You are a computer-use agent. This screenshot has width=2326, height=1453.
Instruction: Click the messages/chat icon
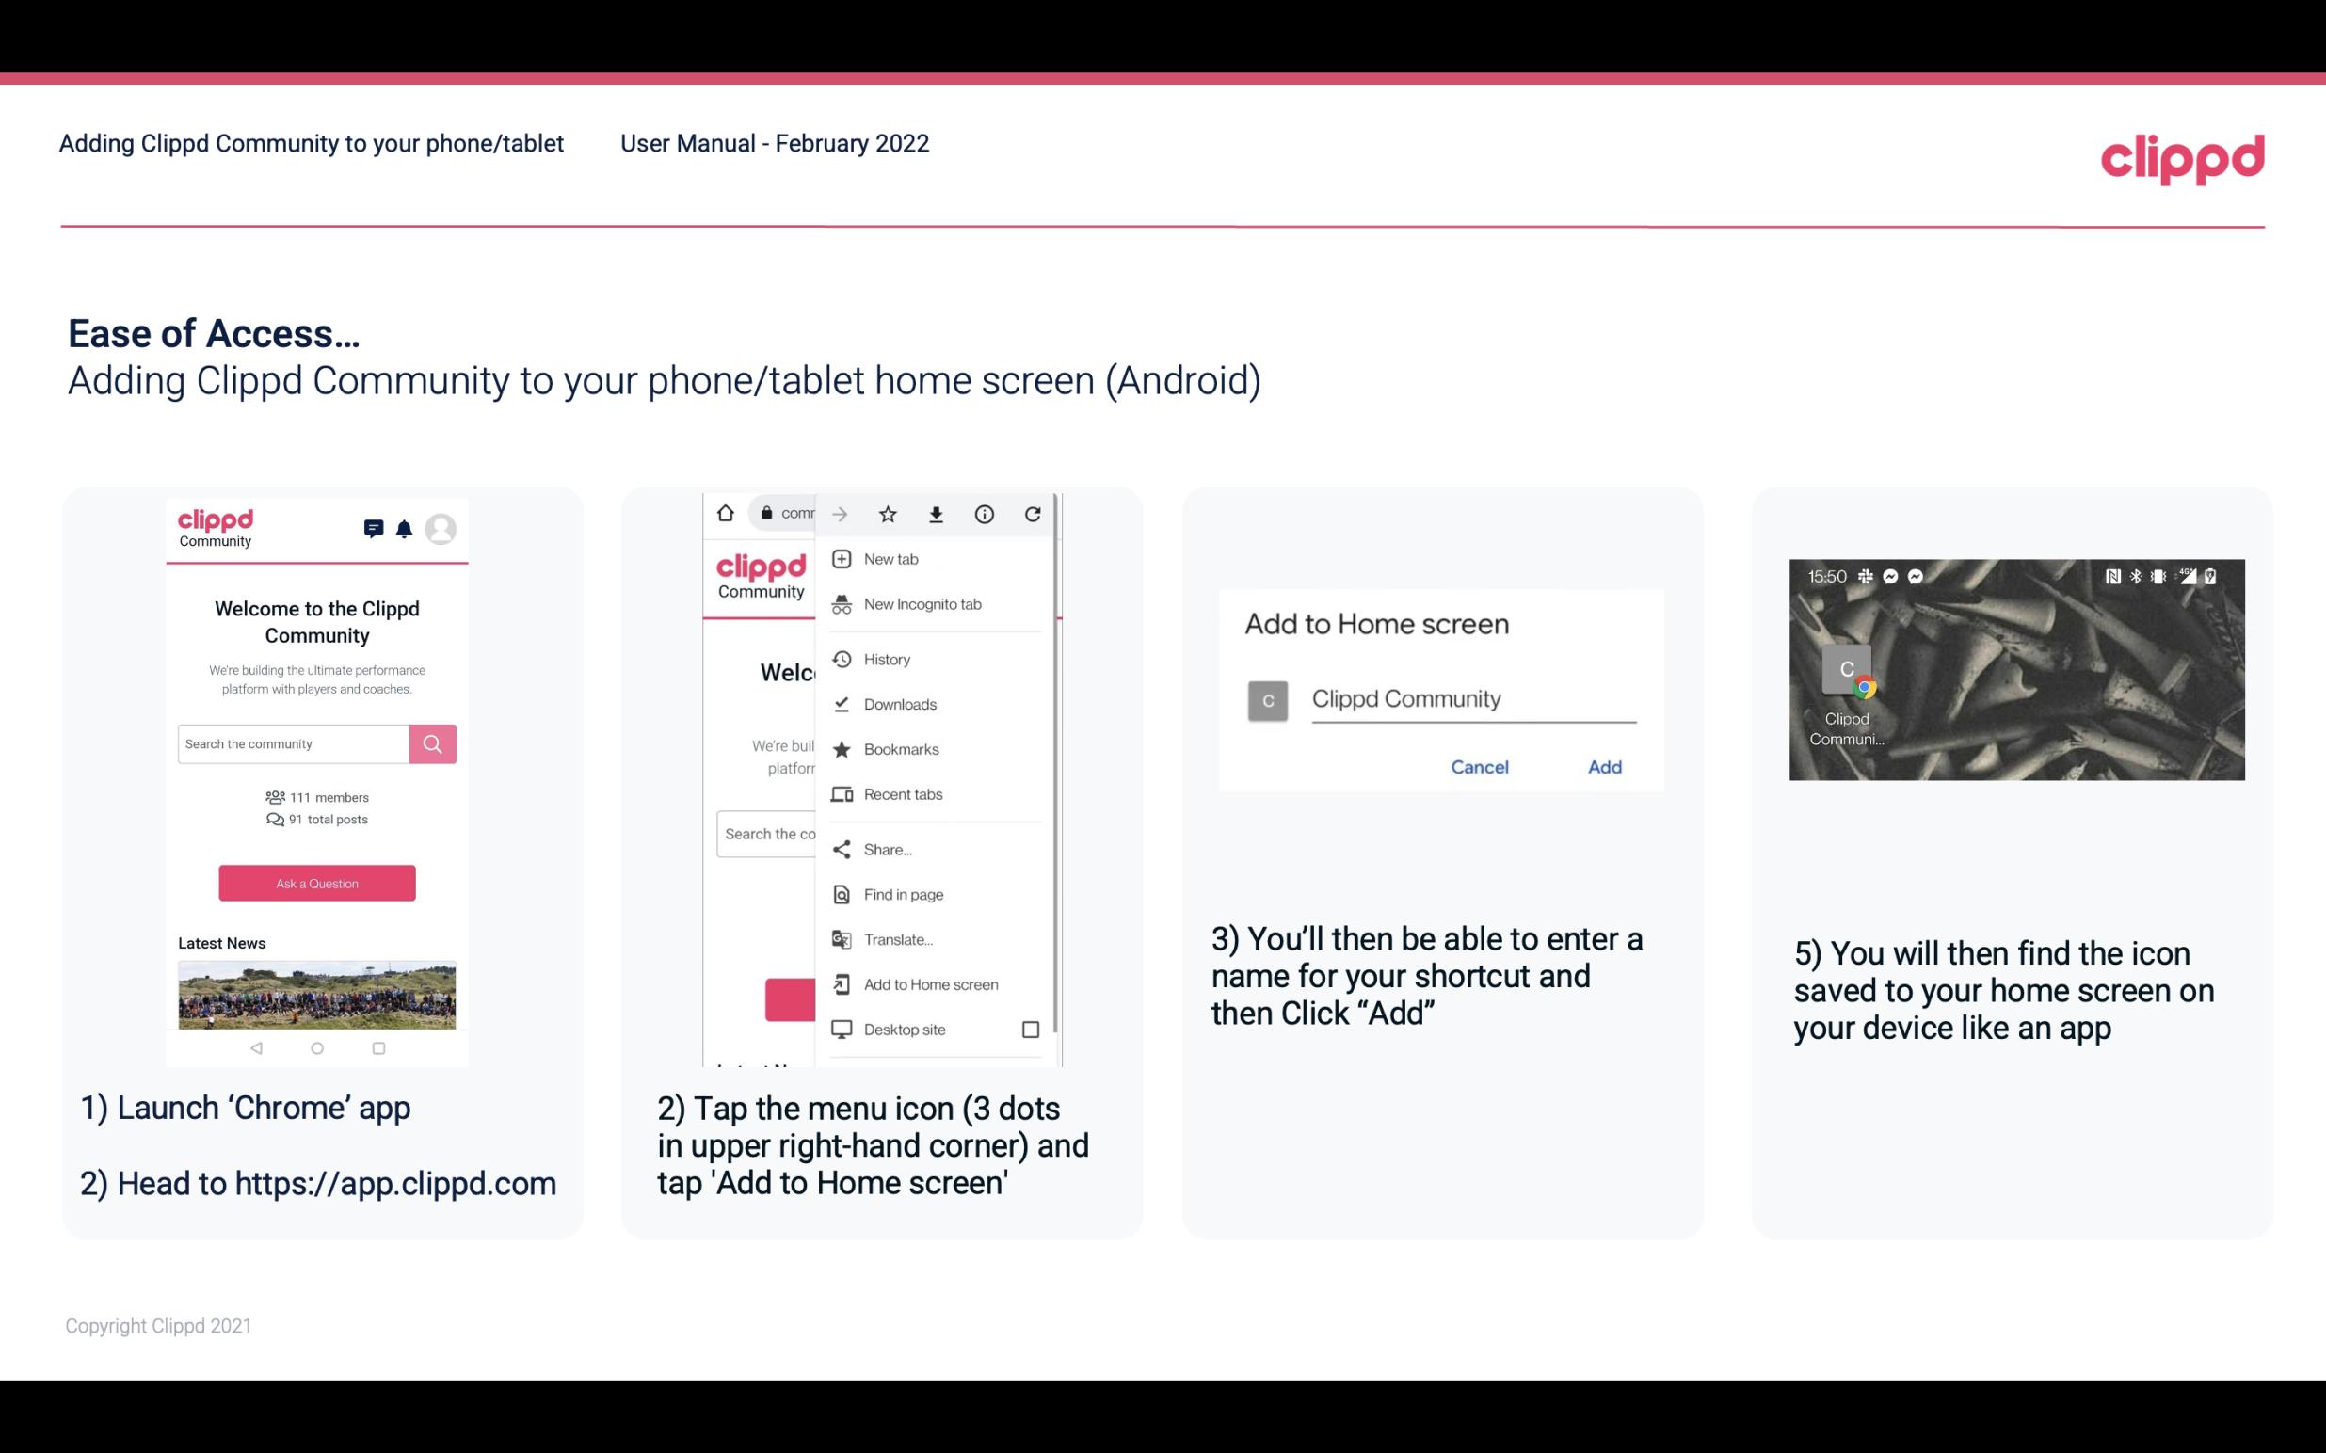(370, 529)
